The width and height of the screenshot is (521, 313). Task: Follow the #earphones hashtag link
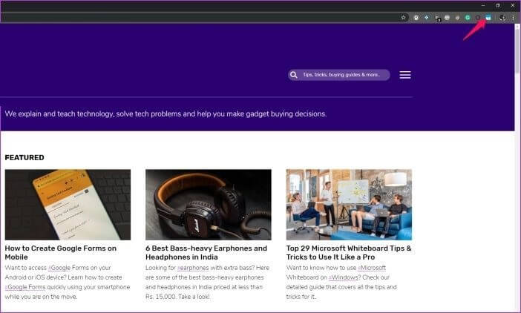click(193, 268)
